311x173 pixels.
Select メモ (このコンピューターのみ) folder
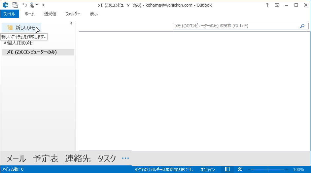coord(38,52)
